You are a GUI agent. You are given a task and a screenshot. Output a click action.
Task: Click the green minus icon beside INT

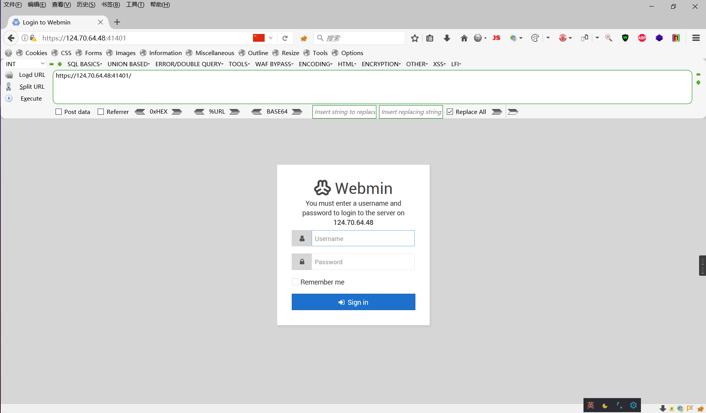coord(51,64)
